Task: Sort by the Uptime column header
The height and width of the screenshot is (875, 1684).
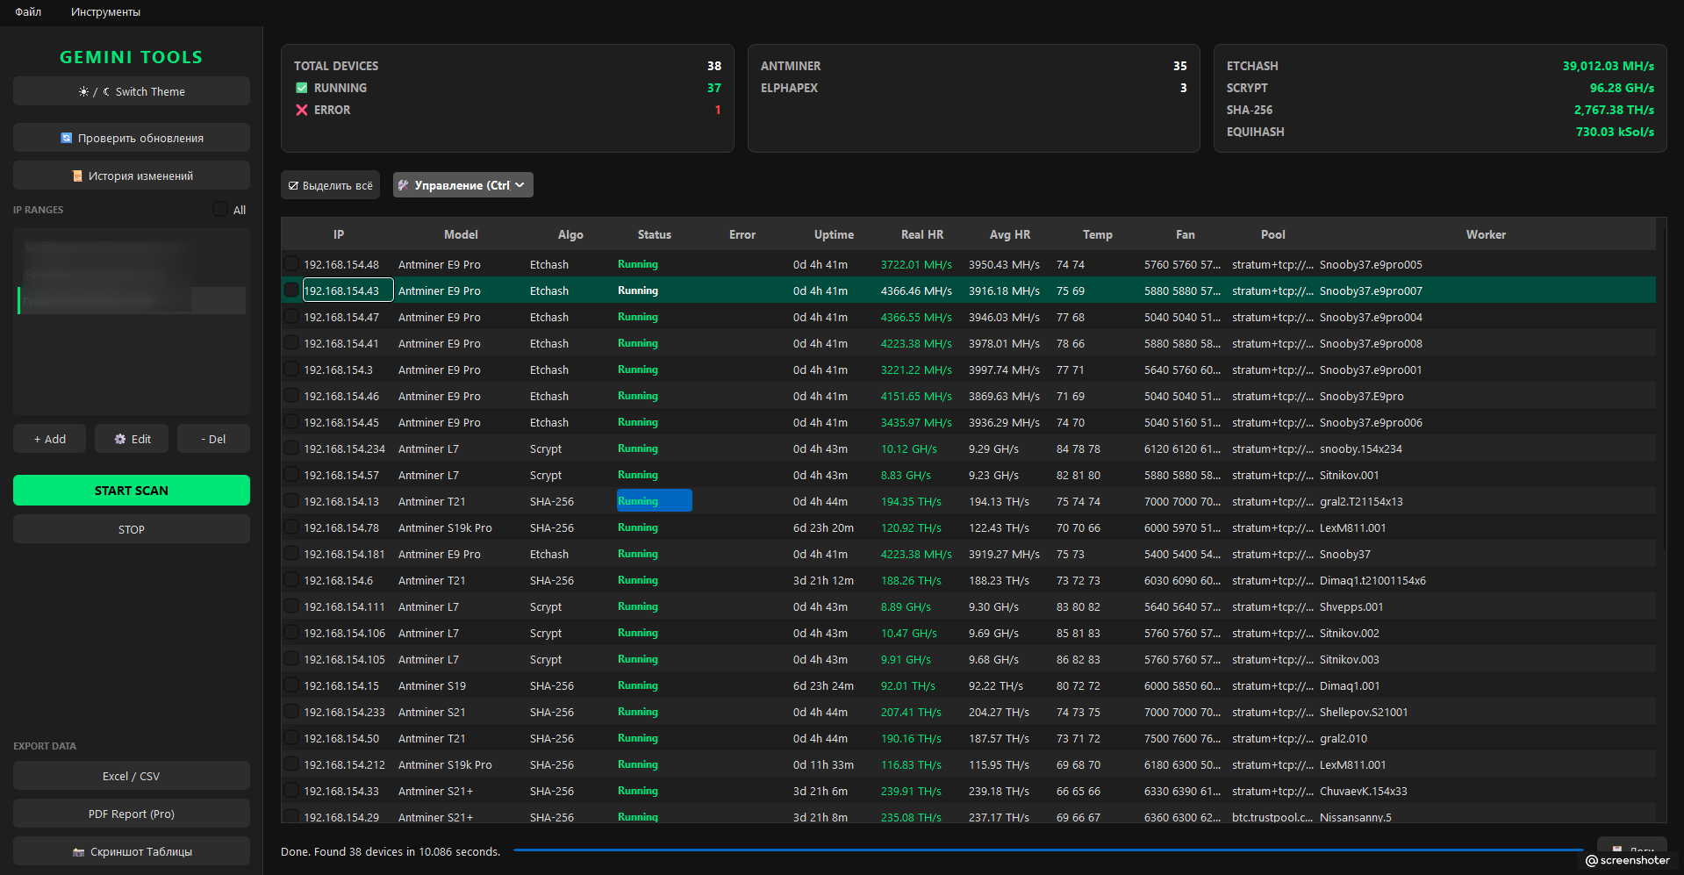Action: click(x=834, y=234)
